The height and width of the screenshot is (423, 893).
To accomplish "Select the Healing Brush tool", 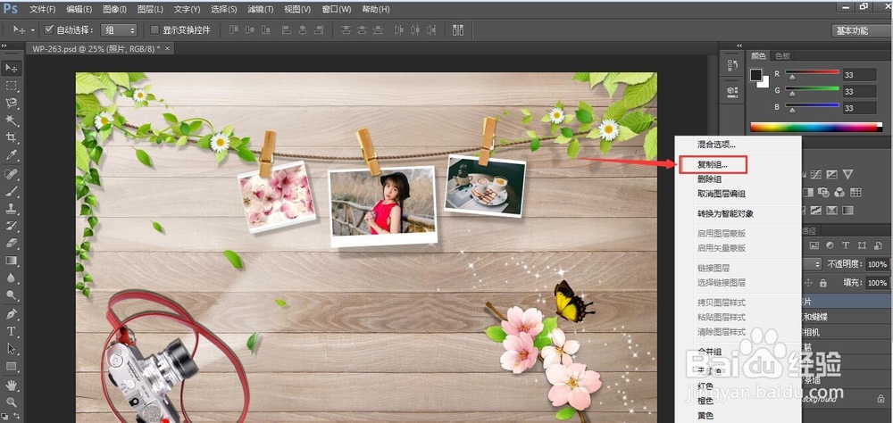I will coord(12,174).
